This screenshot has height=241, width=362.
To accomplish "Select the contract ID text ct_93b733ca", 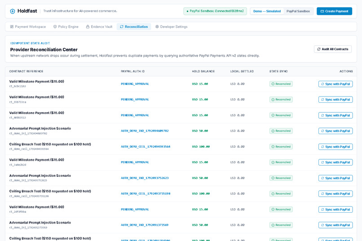I will [x=18, y=102].
